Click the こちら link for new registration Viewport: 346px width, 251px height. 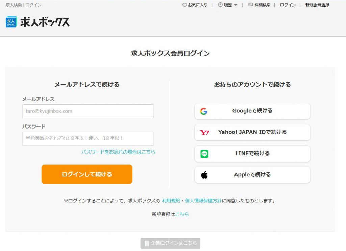click(x=182, y=214)
